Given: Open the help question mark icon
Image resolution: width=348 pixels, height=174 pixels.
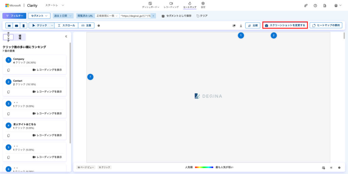Looking at the screenshot, I should (x=315, y=6).
